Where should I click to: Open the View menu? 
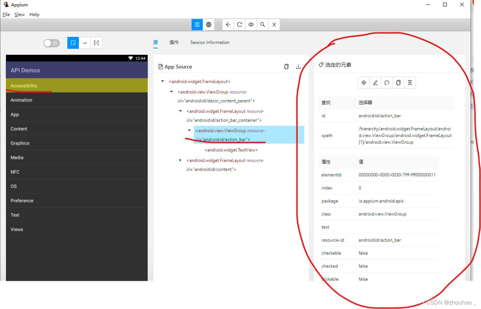click(20, 14)
